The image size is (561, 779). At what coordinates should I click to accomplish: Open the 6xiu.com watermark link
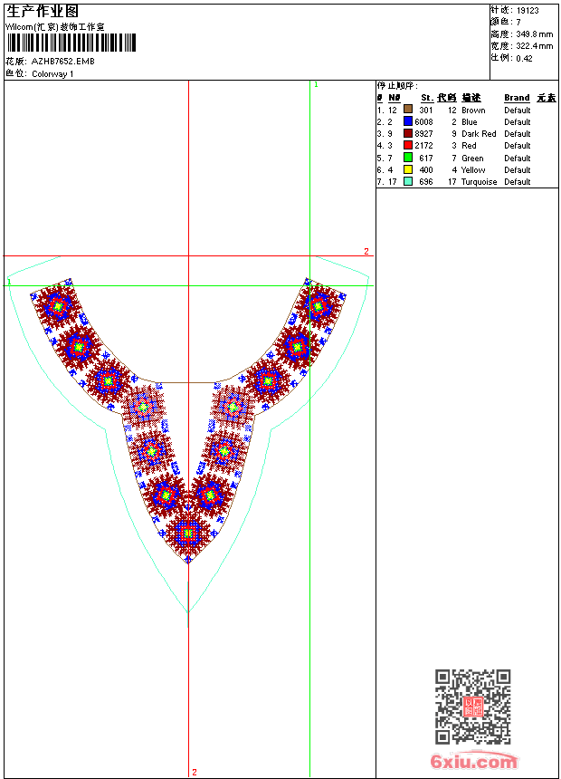coord(473,762)
